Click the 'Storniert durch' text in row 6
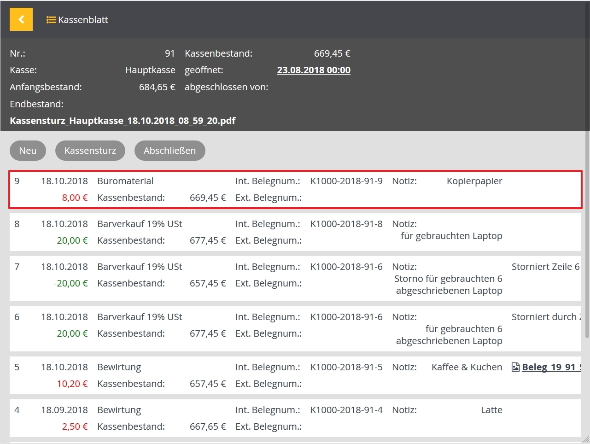Viewport: 590px width, 444px height. pyautogui.click(x=546, y=317)
